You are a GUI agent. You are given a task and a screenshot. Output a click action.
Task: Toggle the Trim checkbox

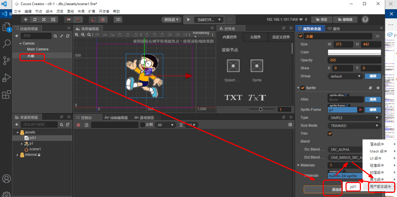point(330,133)
